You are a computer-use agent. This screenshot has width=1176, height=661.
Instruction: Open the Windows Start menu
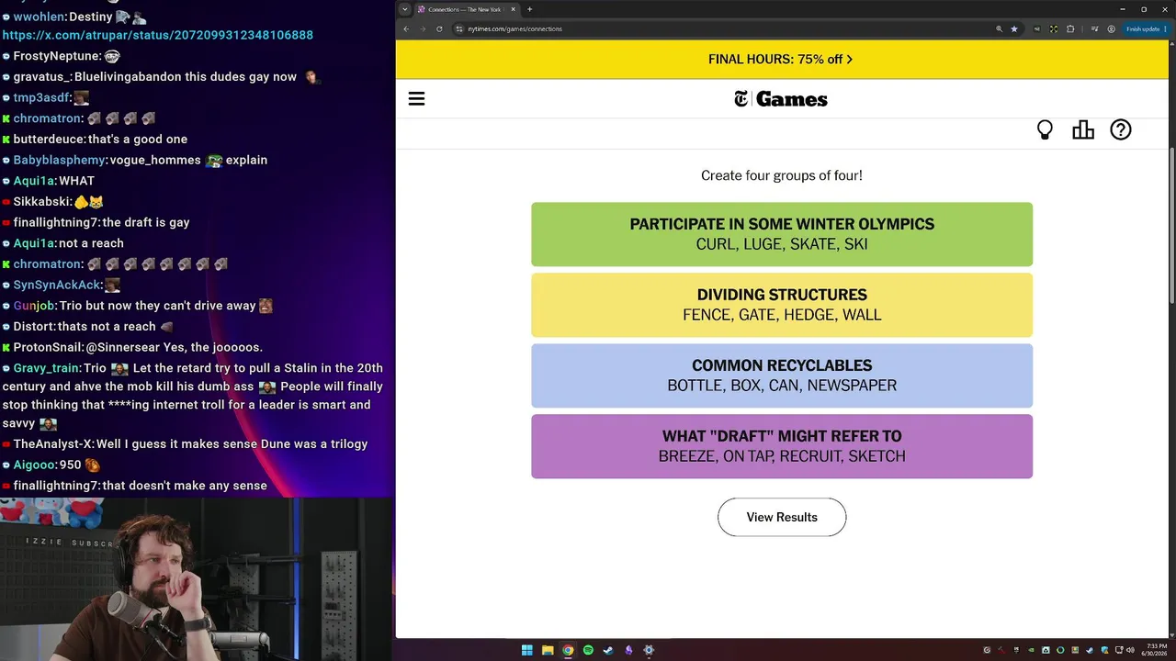(x=527, y=650)
